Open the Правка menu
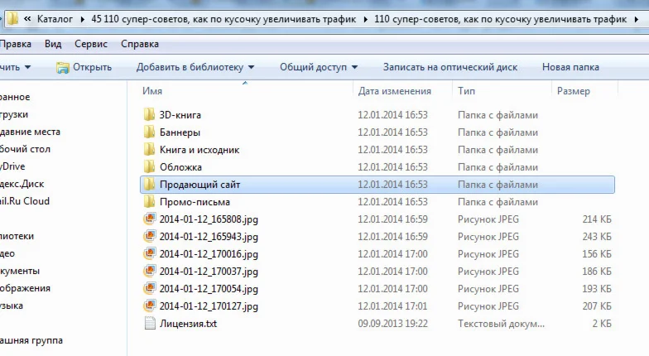Screen dimensions: 649x356 tap(15, 44)
